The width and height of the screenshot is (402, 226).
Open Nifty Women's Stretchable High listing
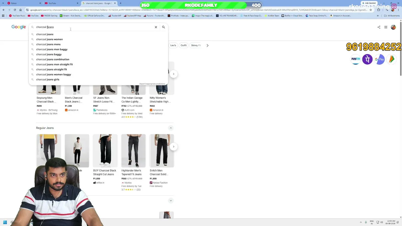(x=161, y=100)
